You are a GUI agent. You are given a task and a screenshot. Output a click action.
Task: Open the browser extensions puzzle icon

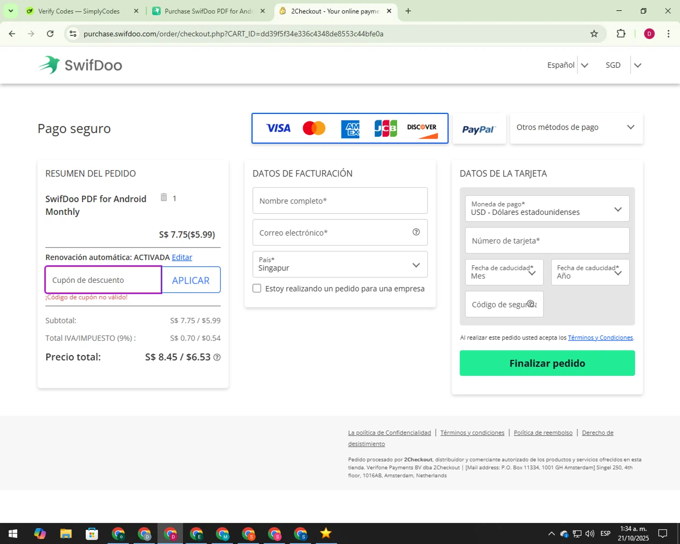[x=621, y=34]
